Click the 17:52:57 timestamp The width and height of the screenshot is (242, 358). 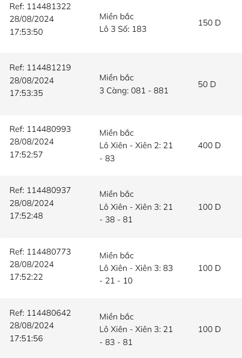pos(26,155)
